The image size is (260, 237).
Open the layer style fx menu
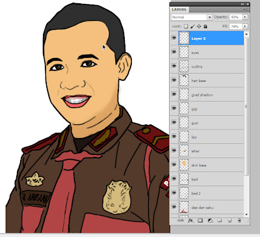coord(190,221)
